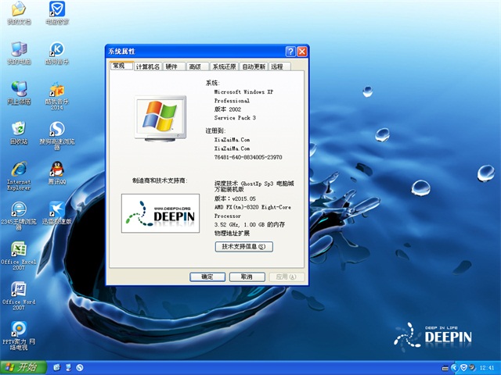Select the 我的电脑 desktop icon
This screenshot has height=375, width=501.
(x=18, y=50)
